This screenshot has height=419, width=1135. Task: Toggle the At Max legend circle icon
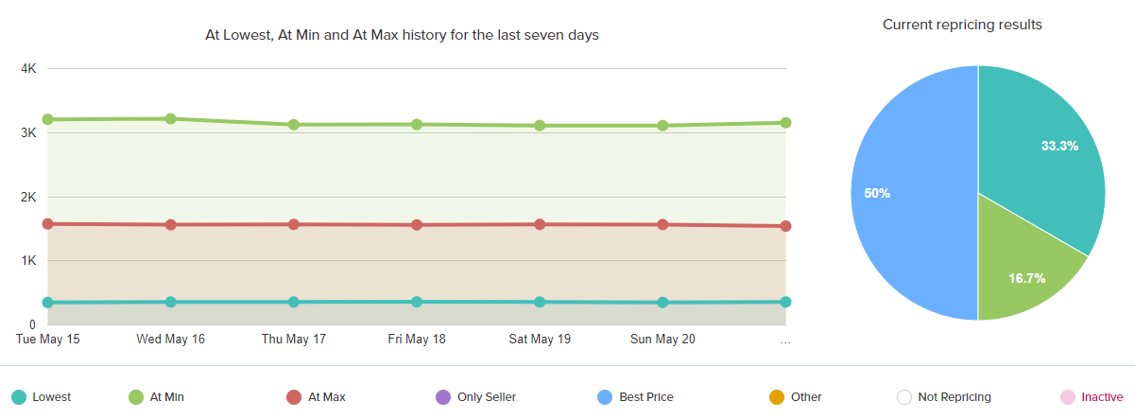[x=294, y=397]
